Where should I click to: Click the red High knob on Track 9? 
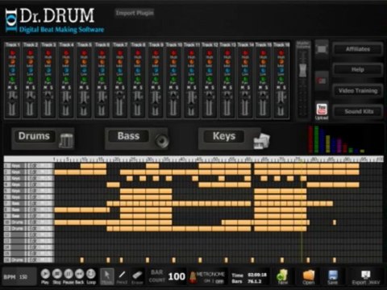coord(156,52)
